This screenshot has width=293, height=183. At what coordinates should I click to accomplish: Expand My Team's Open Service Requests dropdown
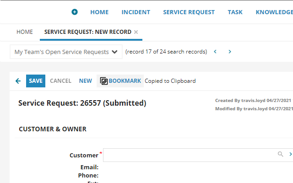point(66,52)
